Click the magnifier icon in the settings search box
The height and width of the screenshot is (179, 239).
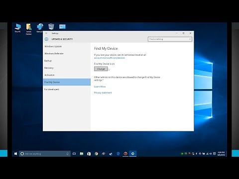coord(190,39)
